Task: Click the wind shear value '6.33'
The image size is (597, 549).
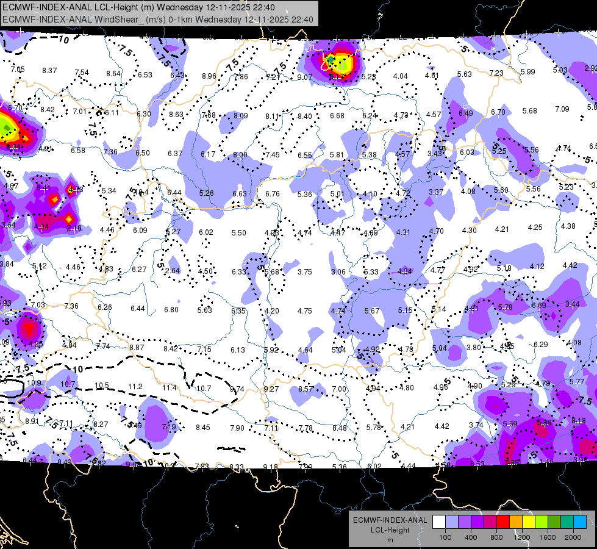Action: [x=239, y=272]
